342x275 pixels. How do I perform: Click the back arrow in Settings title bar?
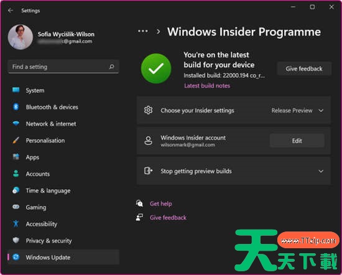(11, 10)
